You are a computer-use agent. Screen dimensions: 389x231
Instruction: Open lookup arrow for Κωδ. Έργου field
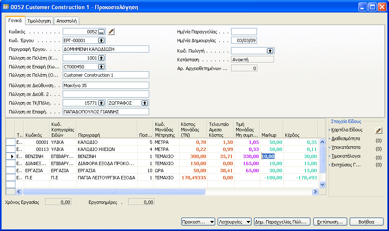pyautogui.click(x=101, y=40)
